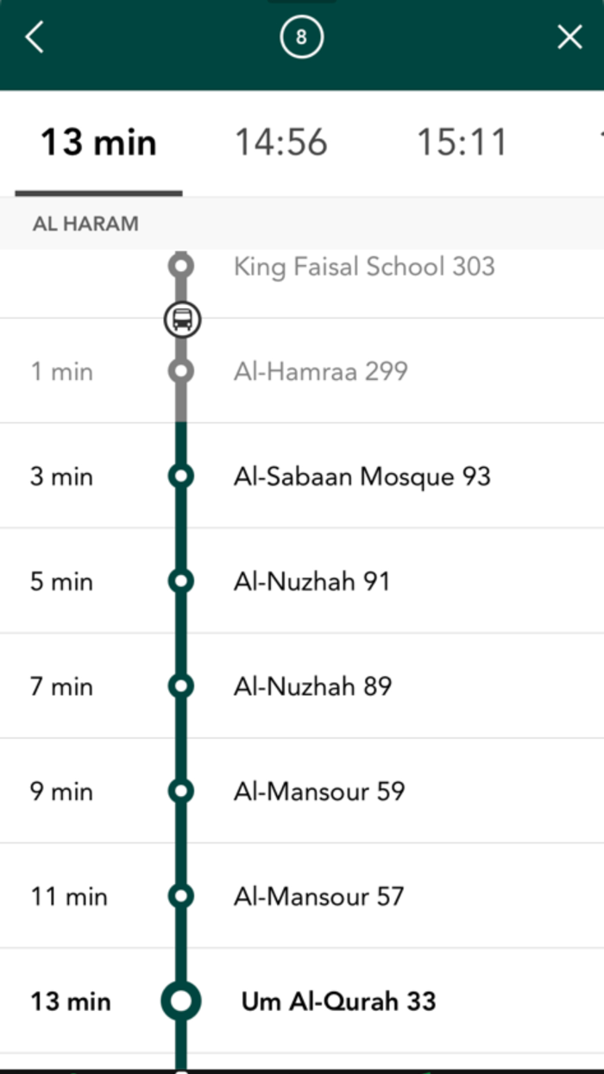This screenshot has height=1074, width=604.
Task: Open the 15:11 departure tab
Action: pyautogui.click(x=463, y=141)
